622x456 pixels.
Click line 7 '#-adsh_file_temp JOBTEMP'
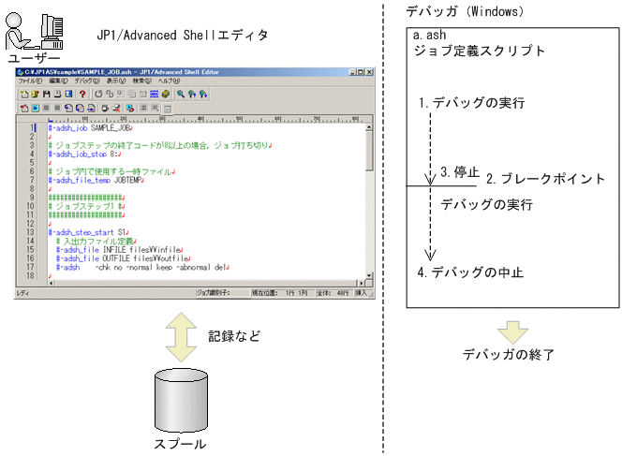tap(96, 181)
